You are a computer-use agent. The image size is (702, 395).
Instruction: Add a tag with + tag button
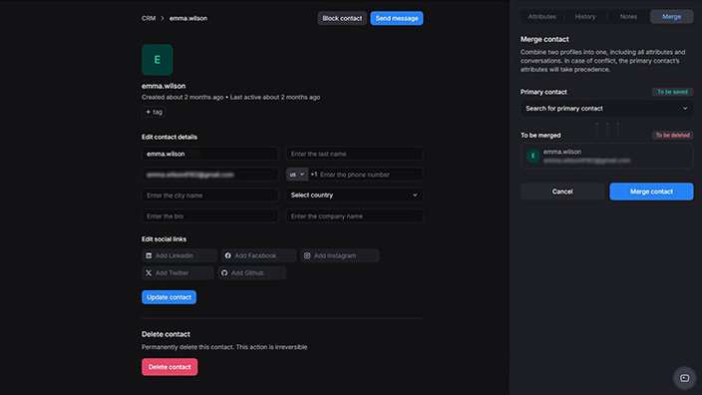click(x=154, y=112)
